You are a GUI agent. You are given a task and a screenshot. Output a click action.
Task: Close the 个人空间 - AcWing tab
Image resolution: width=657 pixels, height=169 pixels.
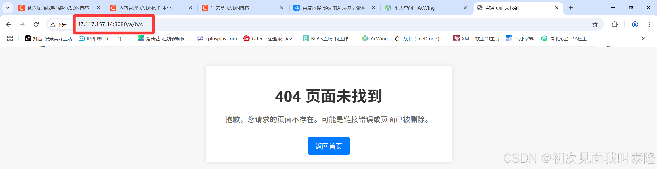point(465,8)
